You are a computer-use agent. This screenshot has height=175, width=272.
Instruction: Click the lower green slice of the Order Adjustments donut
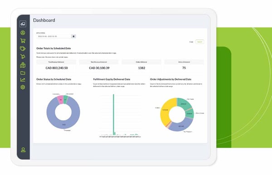pos(189,114)
